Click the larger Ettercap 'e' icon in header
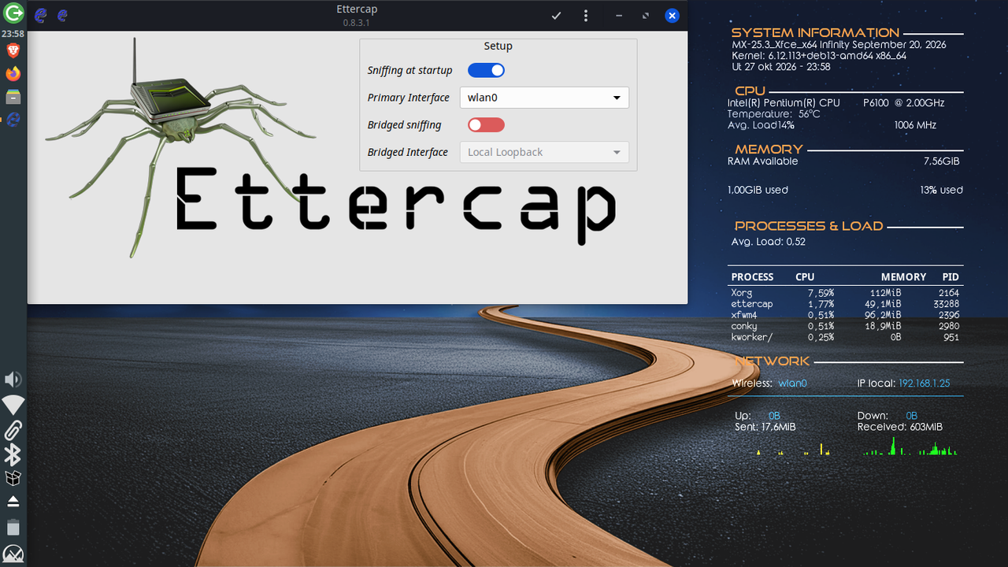 click(41, 15)
